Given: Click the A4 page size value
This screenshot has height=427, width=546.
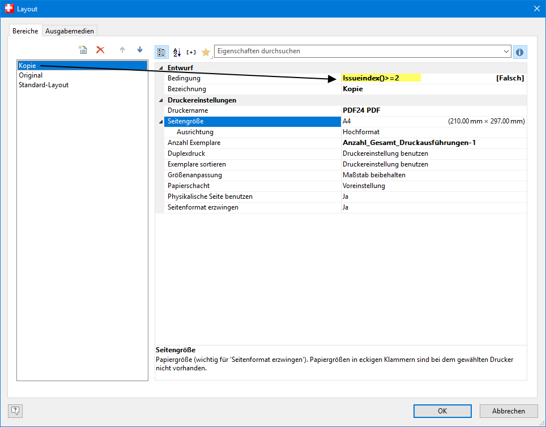Looking at the screenshot, I should tap(347, 121).
